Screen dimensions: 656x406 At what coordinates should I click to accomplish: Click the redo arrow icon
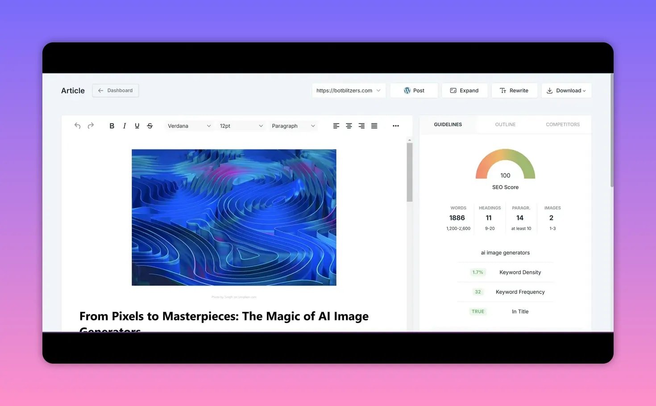coord(91,126)
